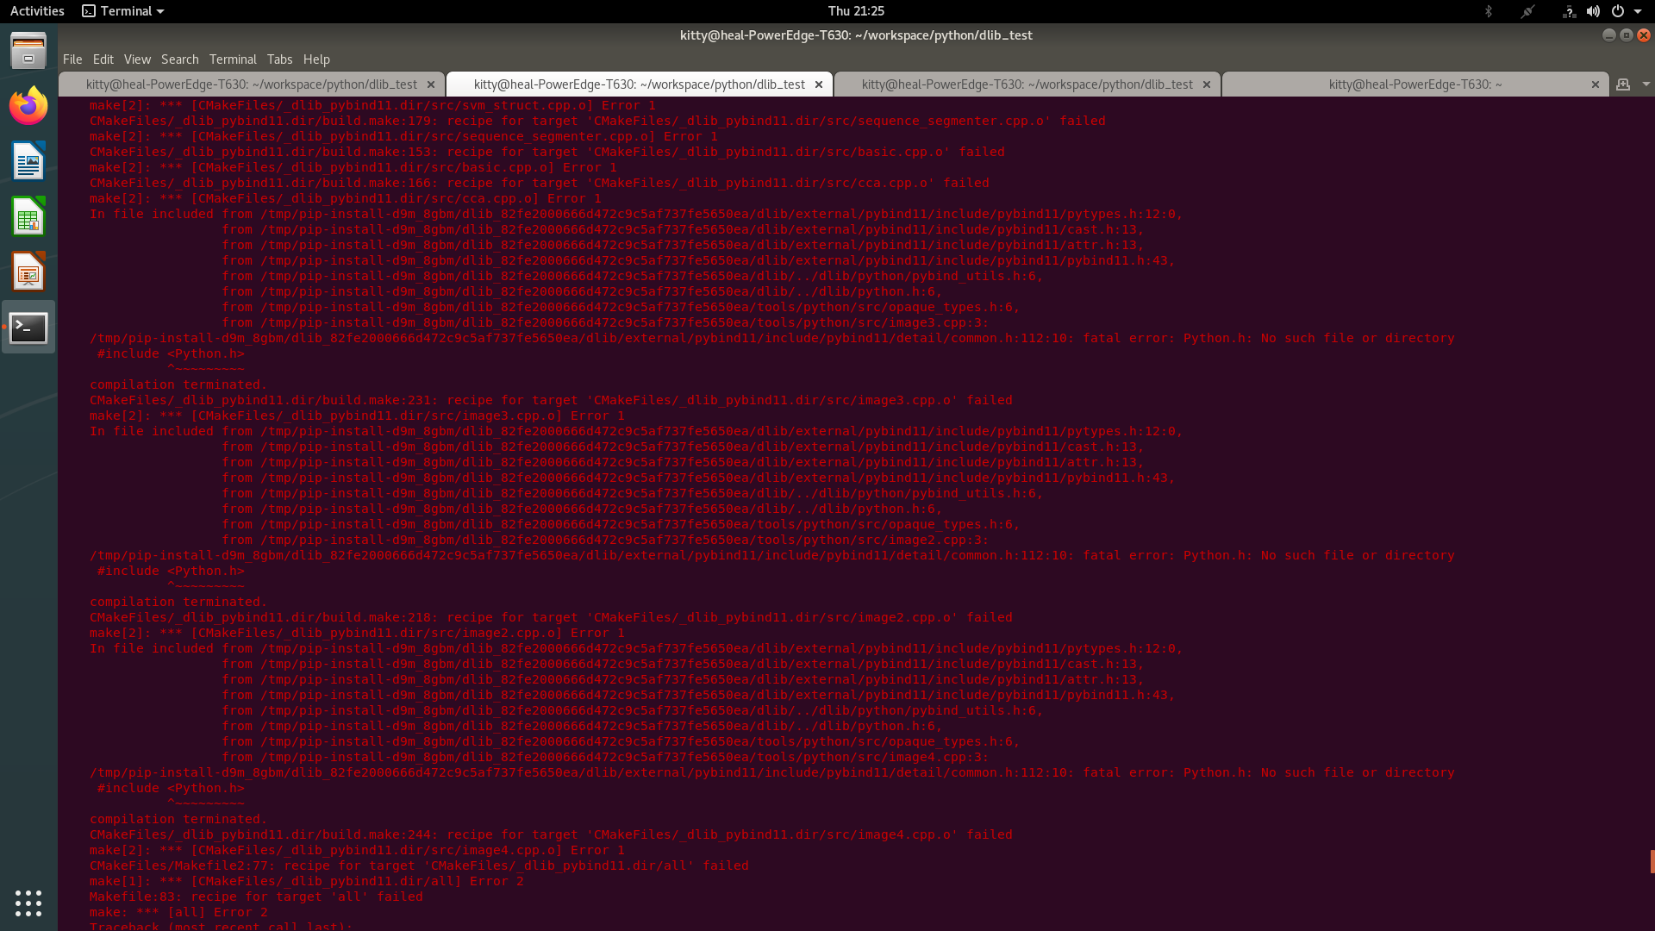Open LibreOffice Writer from the dock
The height and width of the screenshot is (931, 1655).
point(28,161)
